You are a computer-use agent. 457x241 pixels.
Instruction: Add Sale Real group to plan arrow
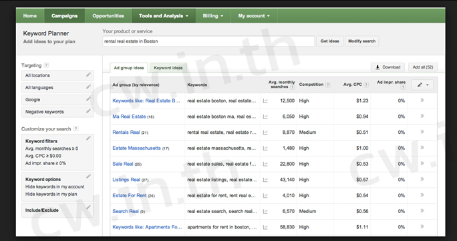pyautogui.click(x=422, y=164)
